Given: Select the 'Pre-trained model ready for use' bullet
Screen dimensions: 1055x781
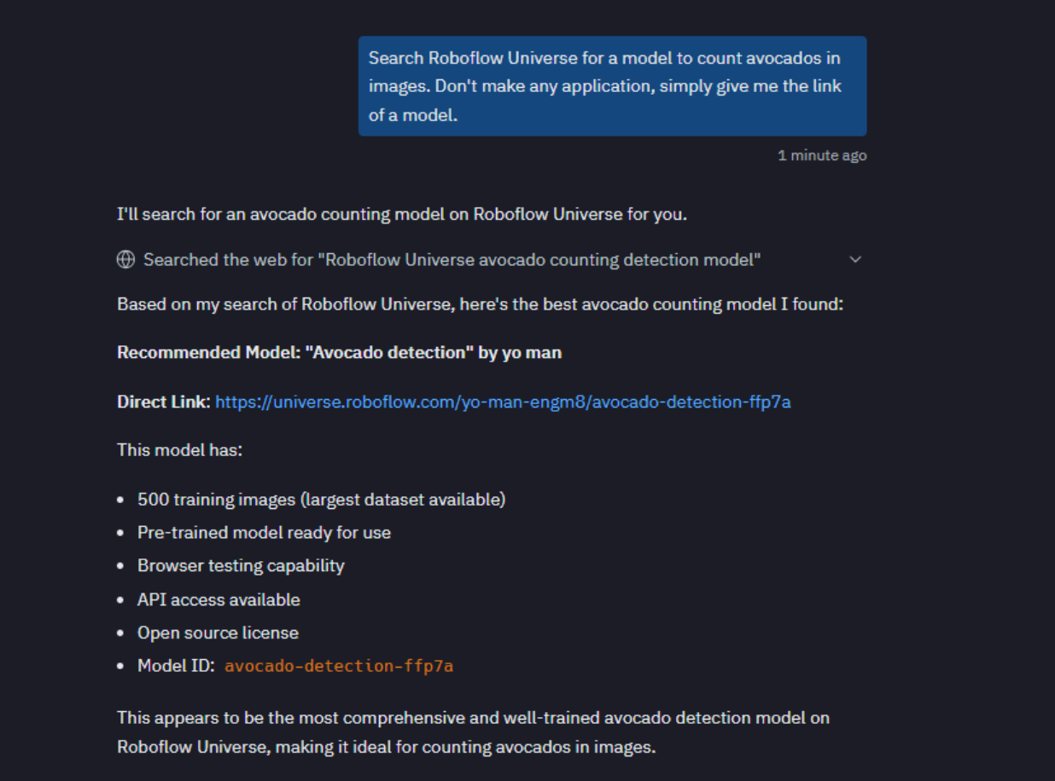Looking at the screenshot, I should pyautogui.click(x=264, y=533).
